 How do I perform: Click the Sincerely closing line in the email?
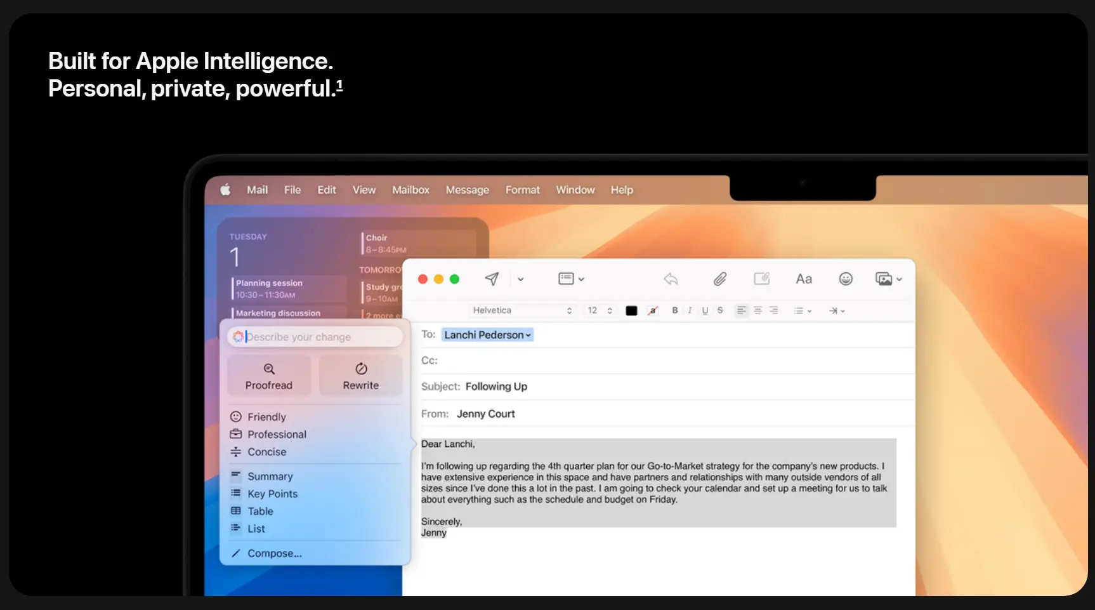442,522
